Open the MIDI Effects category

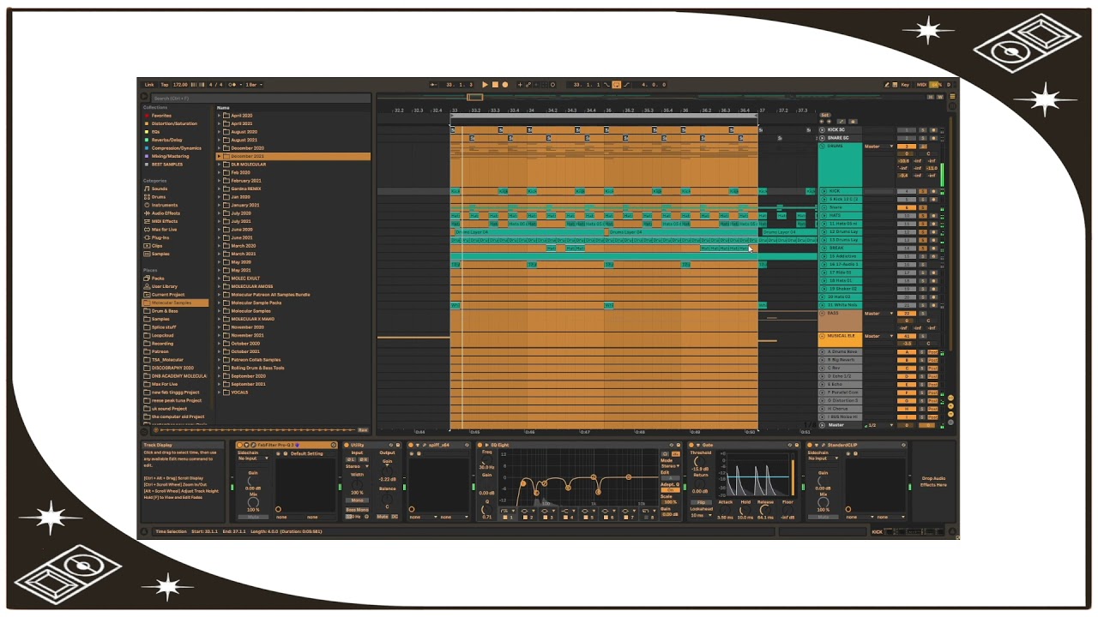[165, 221]
